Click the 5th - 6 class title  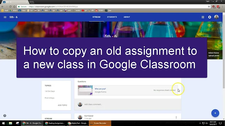[13, 17]
